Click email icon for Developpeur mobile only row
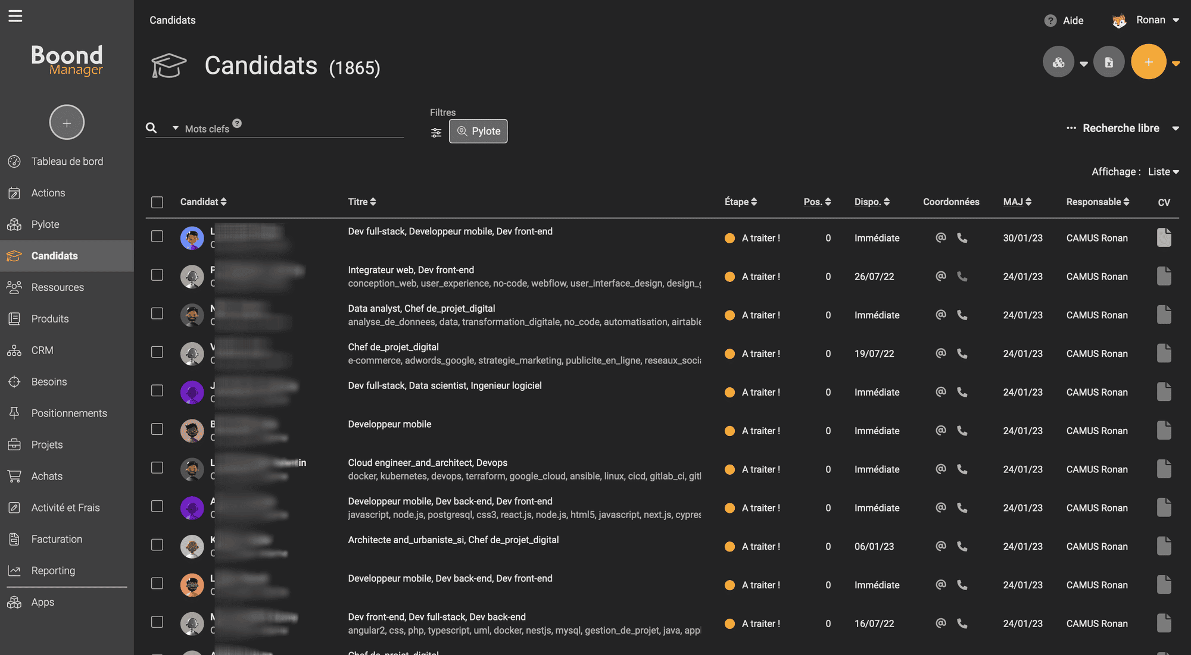 click(941, 430)
